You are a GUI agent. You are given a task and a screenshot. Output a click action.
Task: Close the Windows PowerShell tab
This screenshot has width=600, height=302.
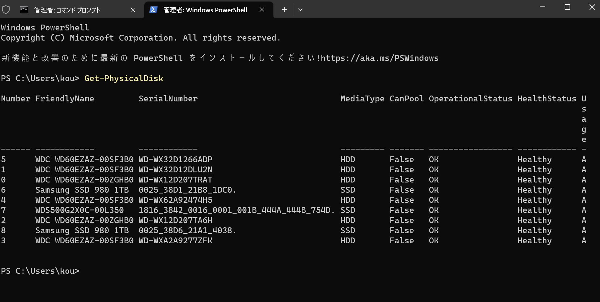(x=262, y=10)
